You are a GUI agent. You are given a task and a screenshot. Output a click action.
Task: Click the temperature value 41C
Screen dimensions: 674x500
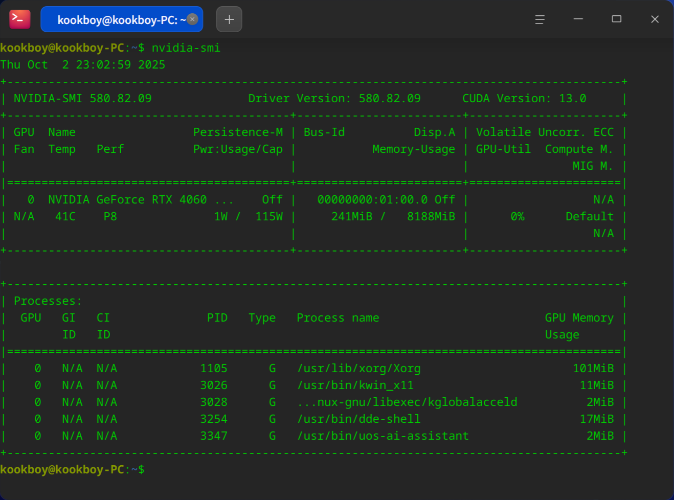65,217
